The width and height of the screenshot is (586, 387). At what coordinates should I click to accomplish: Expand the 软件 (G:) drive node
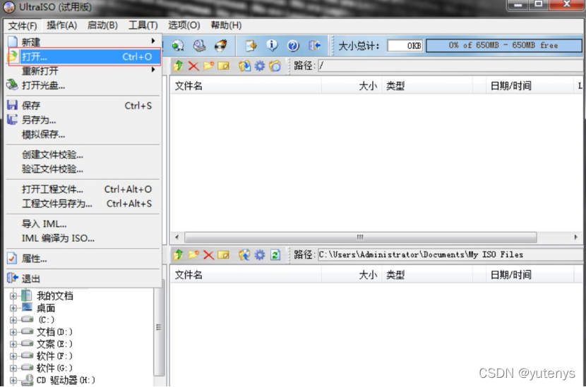[x=13, y=368]
